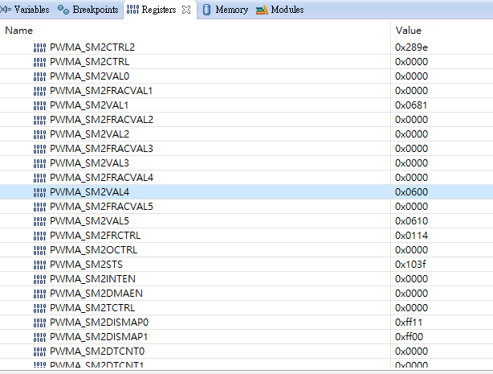The width and height of the screenshot is (493, 374).
Task: Click the 0x0681 value of PWMA_SM2VAL1
Action: pyautogui.click(x=411, y=105)
